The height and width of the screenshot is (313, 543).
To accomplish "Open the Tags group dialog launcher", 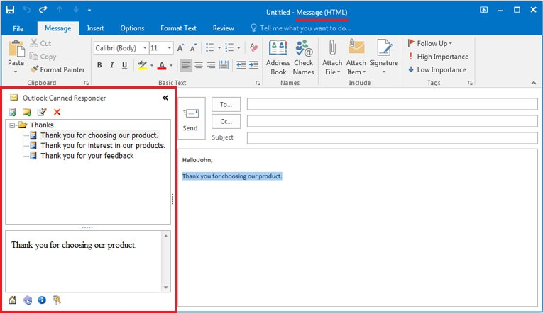I will pos(470,83).
